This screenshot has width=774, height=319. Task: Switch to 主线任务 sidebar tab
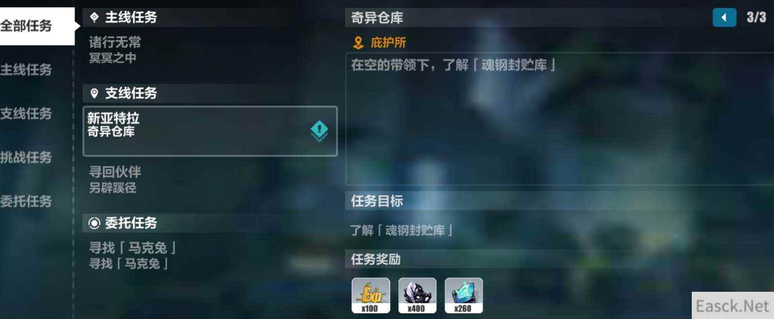(26, 70)
